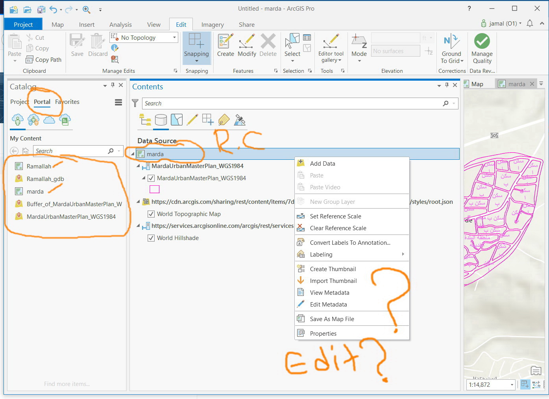
Task: Show My Content portal icon
Action: (18, 120)
